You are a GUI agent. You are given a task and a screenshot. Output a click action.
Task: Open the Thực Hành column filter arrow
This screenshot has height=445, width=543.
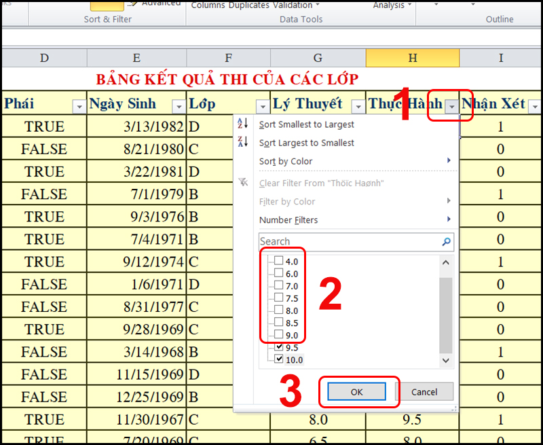[x=452, y=106]
